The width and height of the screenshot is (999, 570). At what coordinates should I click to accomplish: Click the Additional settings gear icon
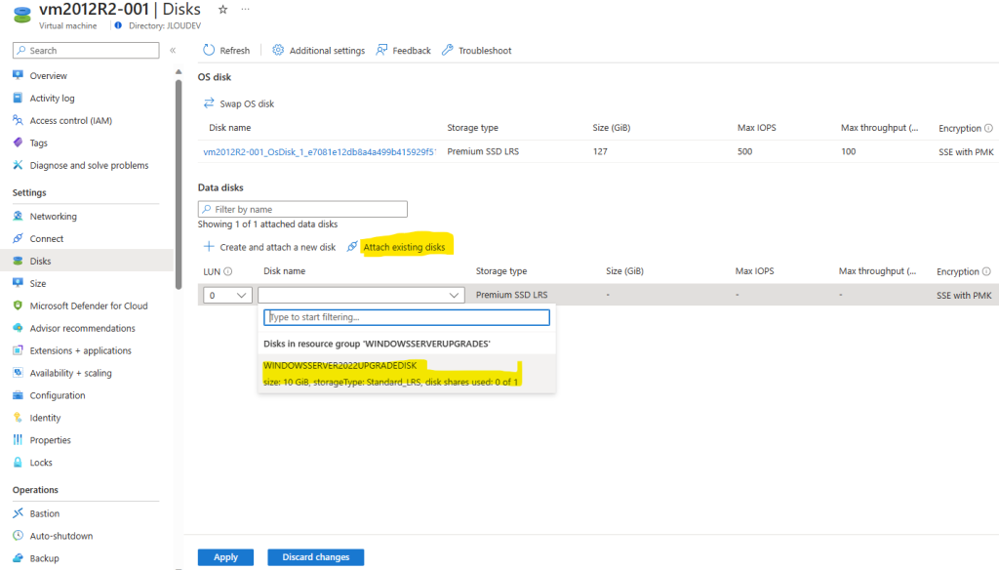tap(278, 50)
